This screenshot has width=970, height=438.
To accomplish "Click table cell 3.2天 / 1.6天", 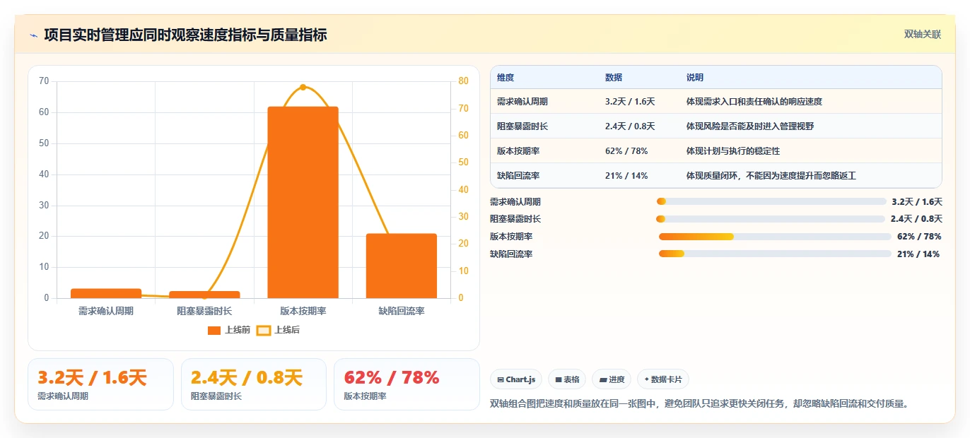I will (630, 102).
